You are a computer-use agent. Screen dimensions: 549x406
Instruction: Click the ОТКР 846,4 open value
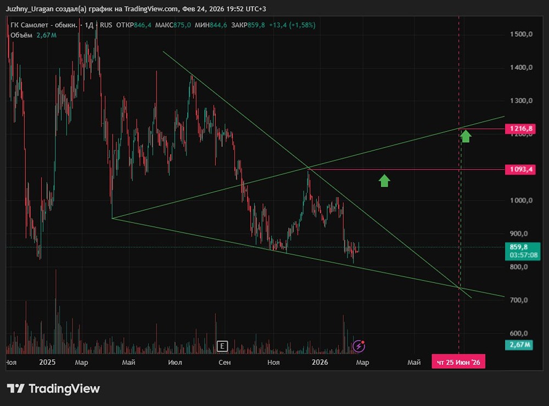(134, 25)
